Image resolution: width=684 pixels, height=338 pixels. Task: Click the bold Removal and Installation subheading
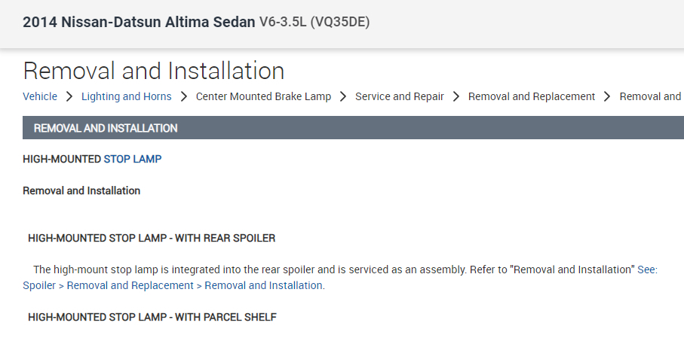pyautogui.click(x=81, y=190)
